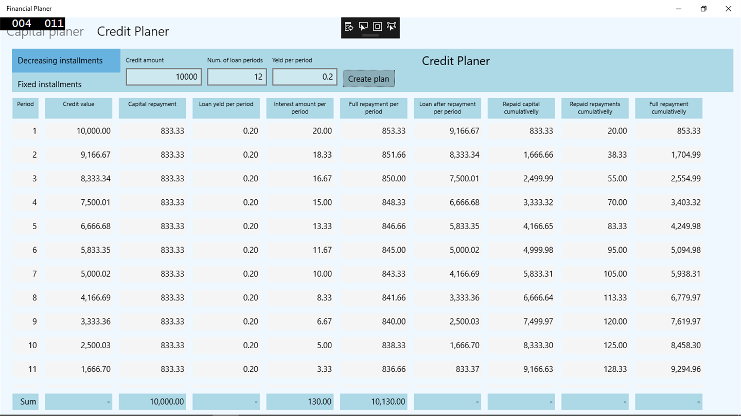Click the Capital repayment column header
This screenshot has height=416, width=741.
152,108
